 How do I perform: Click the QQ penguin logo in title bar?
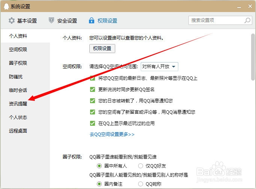pos(6,6)
